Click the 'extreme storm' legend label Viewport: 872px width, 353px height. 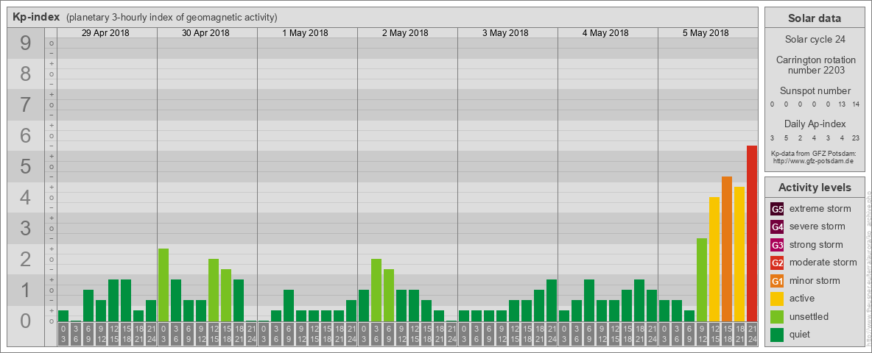[x=820, y=210]
